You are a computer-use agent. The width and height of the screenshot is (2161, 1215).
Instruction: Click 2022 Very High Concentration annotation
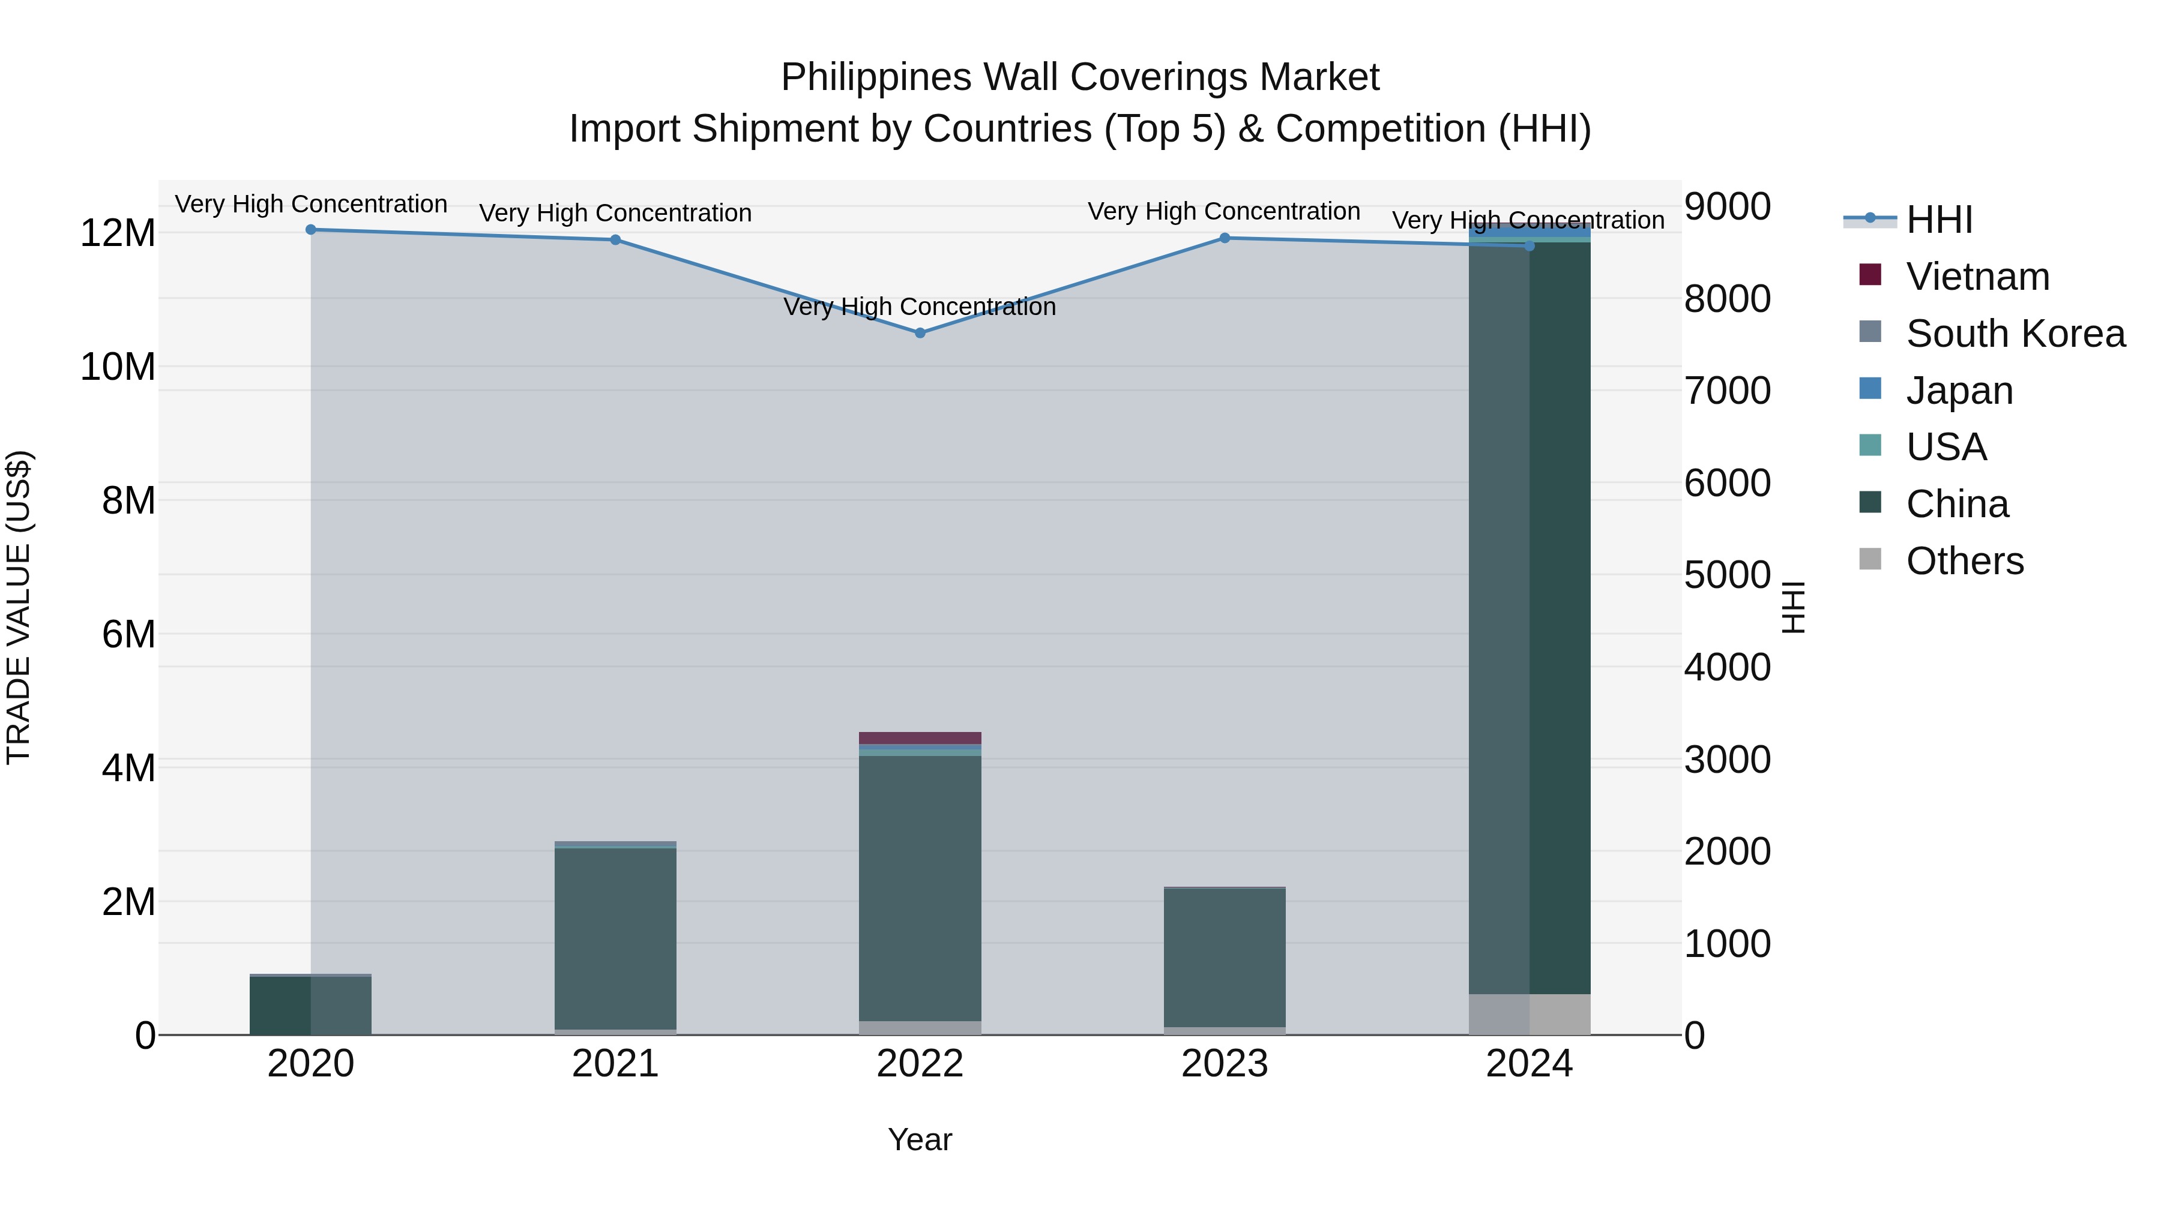point(920,307)
